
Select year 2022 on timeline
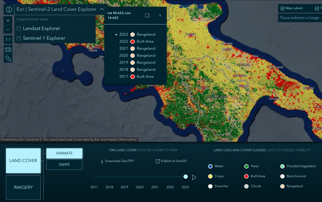point(170,187)
